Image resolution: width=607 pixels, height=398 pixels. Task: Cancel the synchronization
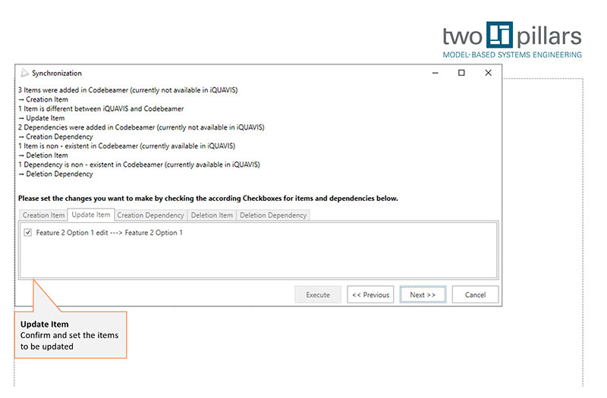(475, 295)
